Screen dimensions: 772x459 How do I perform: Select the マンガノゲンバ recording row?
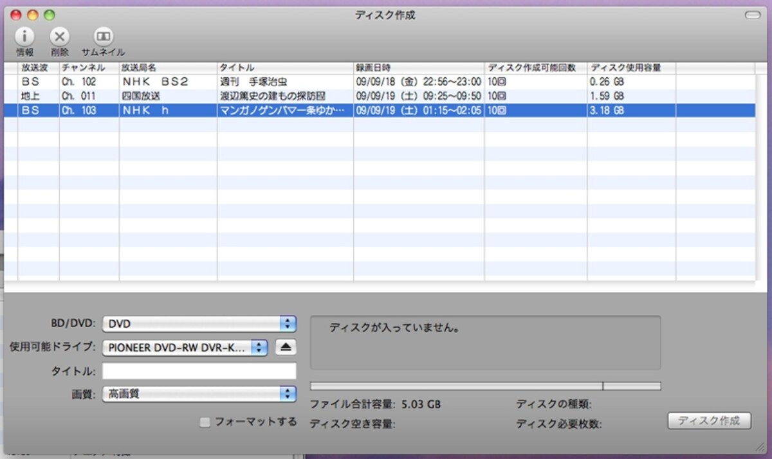tap(378, 110)
